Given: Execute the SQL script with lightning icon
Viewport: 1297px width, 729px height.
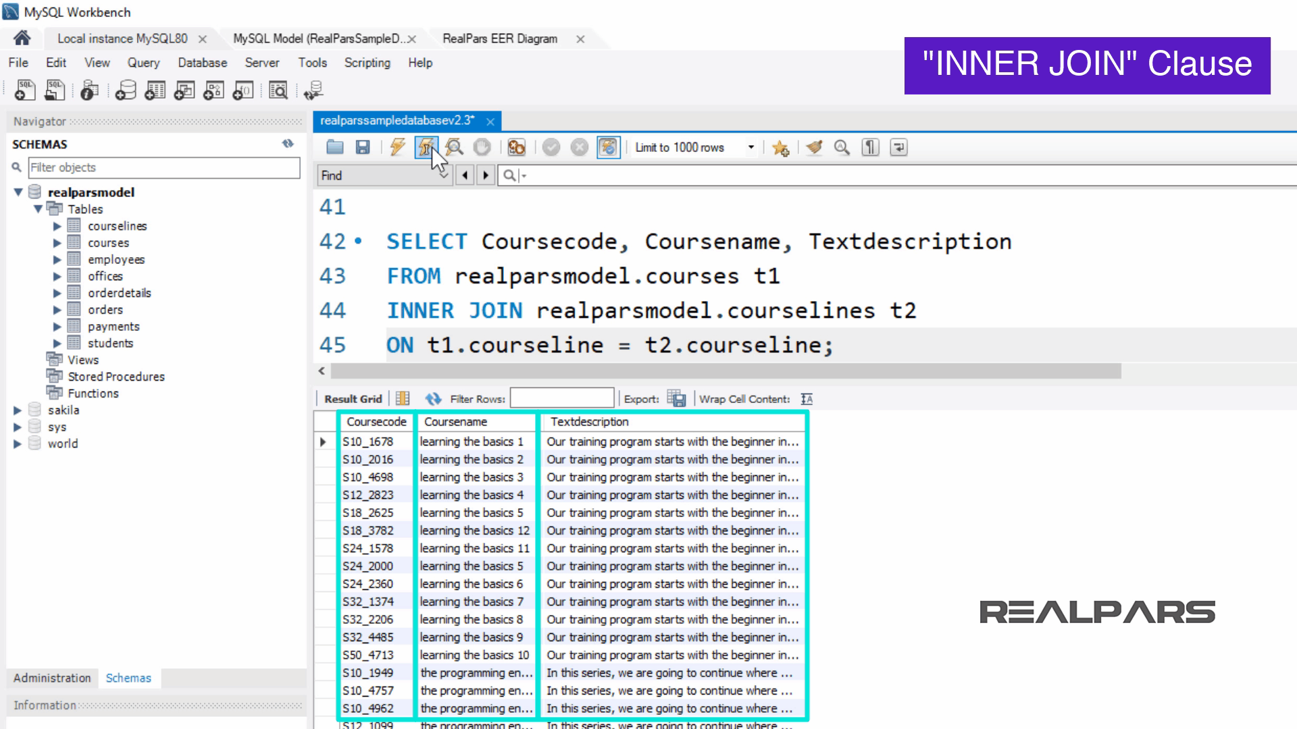Looking at the screenshot, I should (x=397, y=147).
